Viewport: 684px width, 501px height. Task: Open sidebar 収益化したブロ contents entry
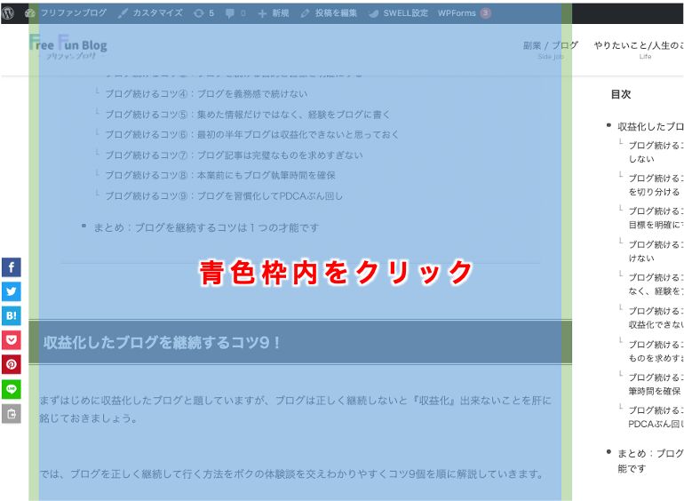650,126
